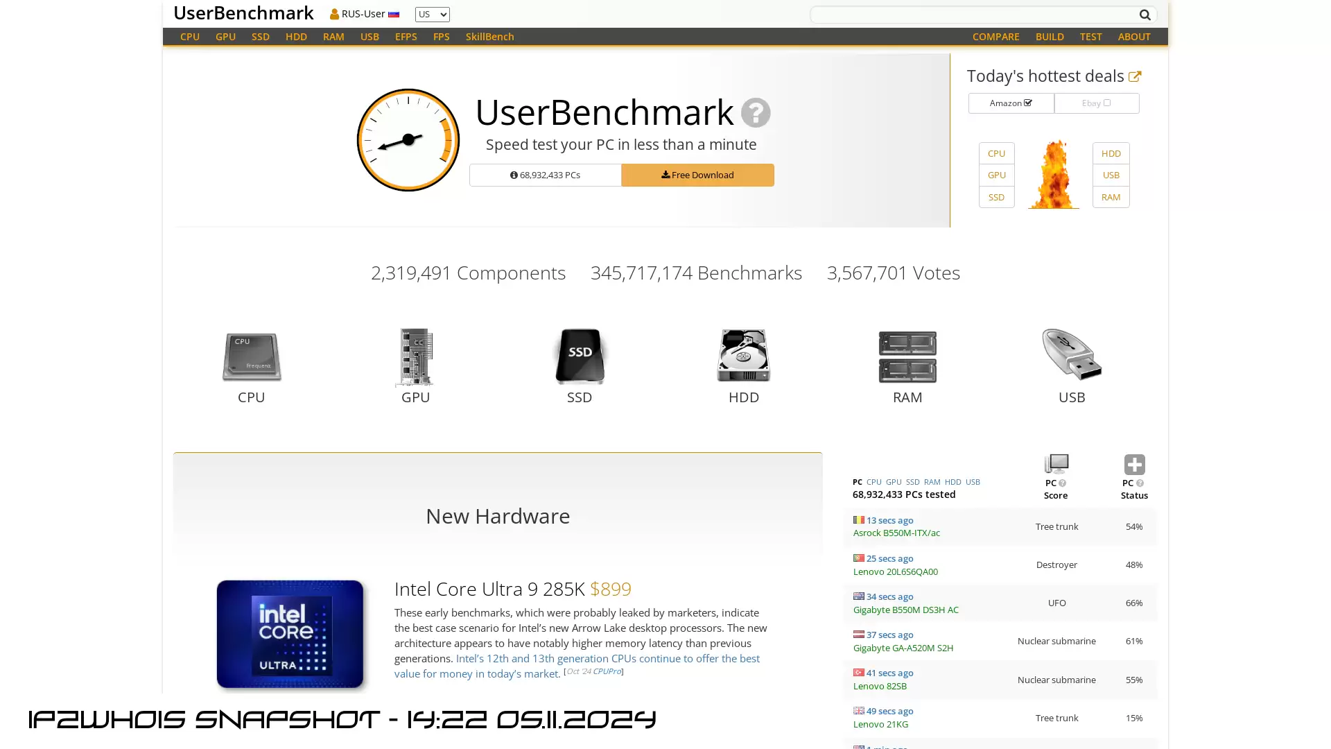Go to the COMPARE page
Image resolution: width=1331 pixels, height=749 pixels.
click(x=995, y=37)
